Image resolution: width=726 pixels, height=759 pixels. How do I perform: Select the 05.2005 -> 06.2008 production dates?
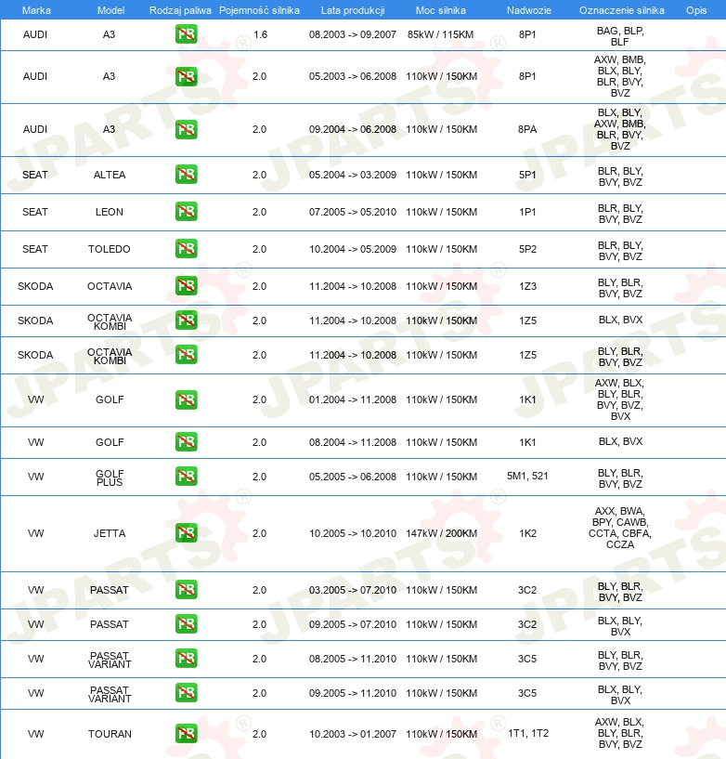pos(353,477)
